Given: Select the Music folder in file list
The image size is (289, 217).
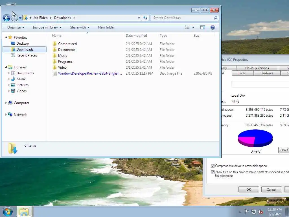Looking at the screenshot, I should click(63, 56).
